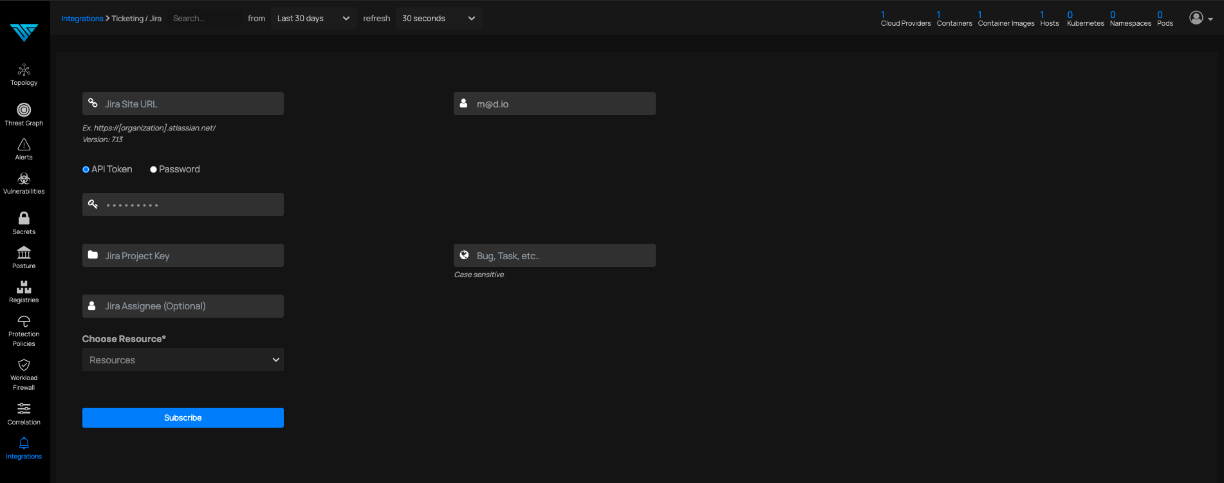The height and width of the screenshot is (483, 1224).
Task: Go to Integrations breadcrumb link
Action: tap(82, 19)
